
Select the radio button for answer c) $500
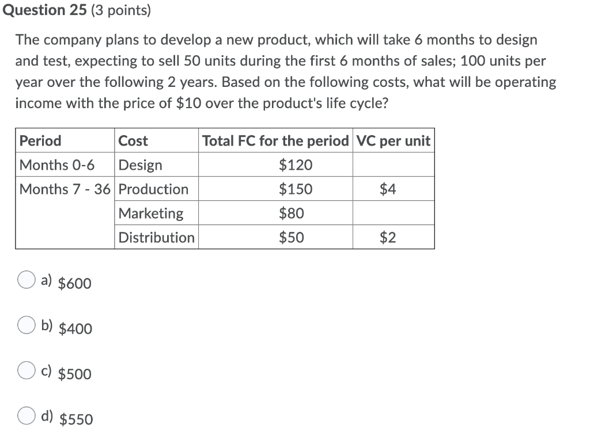(26, 371)
